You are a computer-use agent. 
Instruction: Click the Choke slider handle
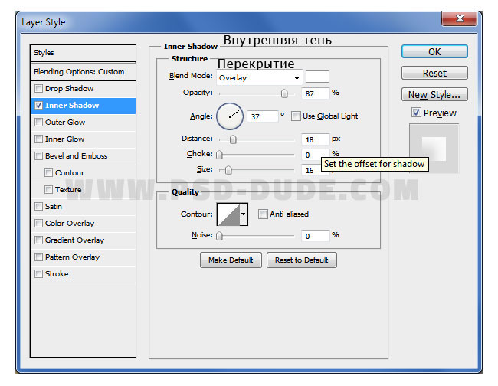219,155
